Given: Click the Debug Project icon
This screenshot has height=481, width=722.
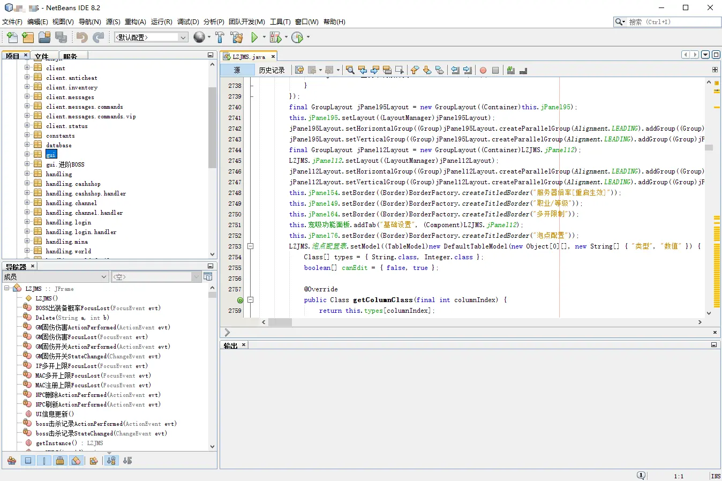Looking at the screenshot, I should [x=275, y=37].
